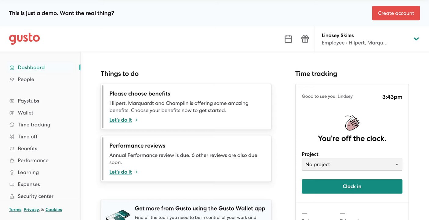Click the Dashboard home icon in sidebar

pos(12,68)
